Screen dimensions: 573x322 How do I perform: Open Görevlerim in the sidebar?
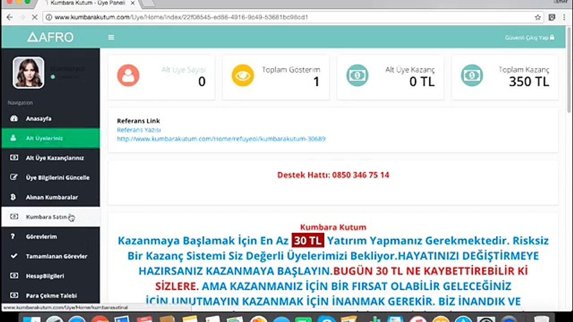click(50, 237)
